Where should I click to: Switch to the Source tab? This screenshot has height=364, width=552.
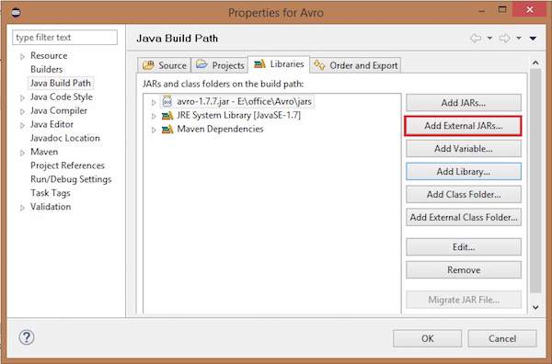tap(164, 65)
